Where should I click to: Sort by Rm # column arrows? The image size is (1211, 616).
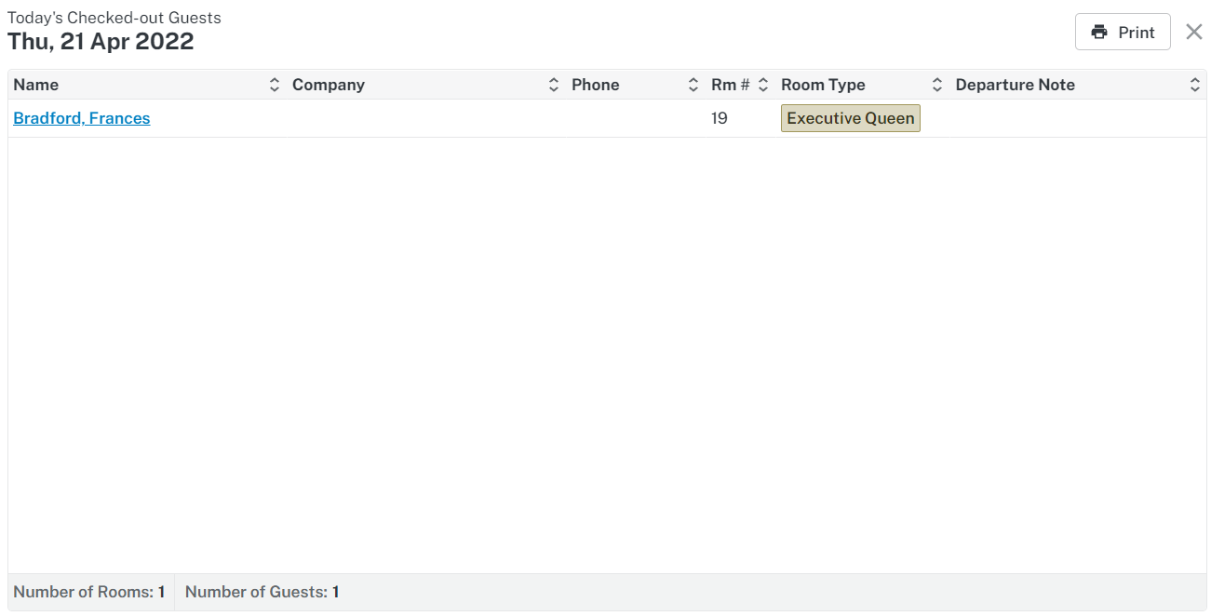[x=763, y=85]
